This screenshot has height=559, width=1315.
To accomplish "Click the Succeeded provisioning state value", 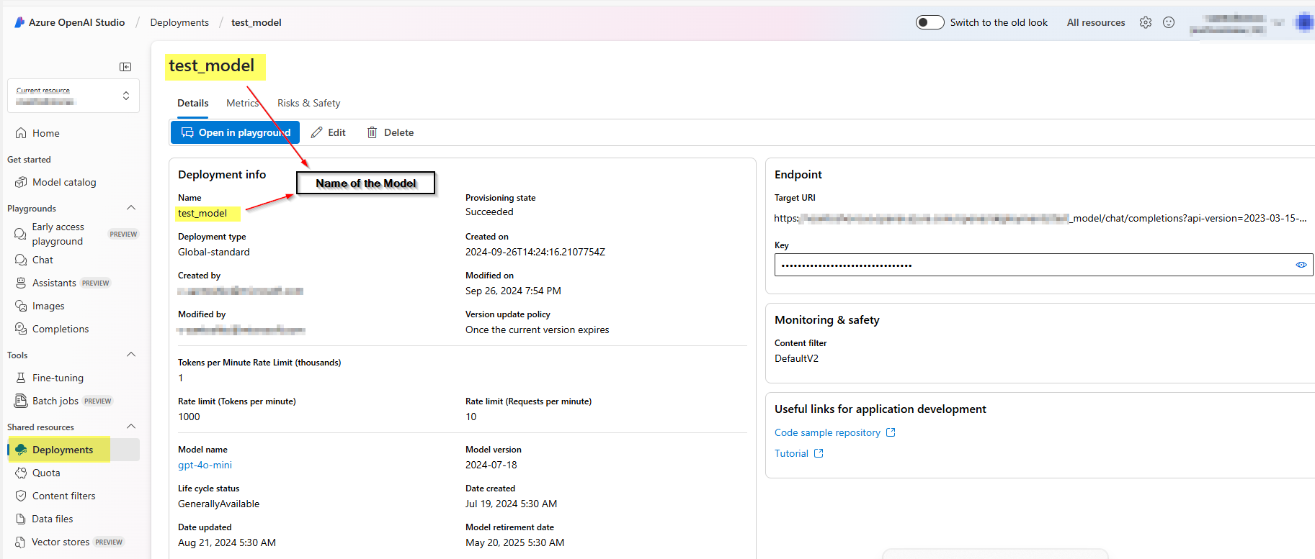I will coord(489,212).
